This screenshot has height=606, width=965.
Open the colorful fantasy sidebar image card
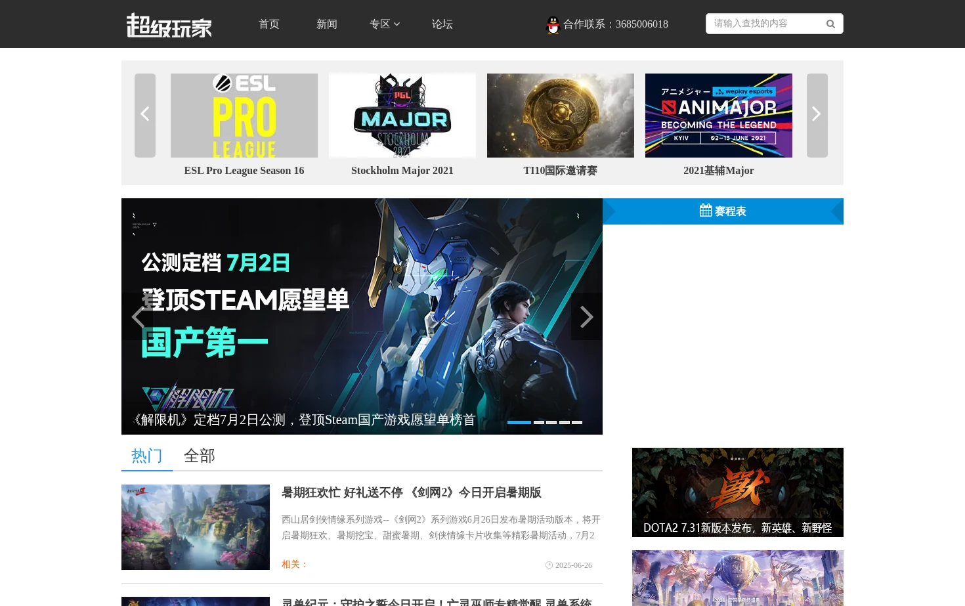pyautogui.click(x=738, y=578)
